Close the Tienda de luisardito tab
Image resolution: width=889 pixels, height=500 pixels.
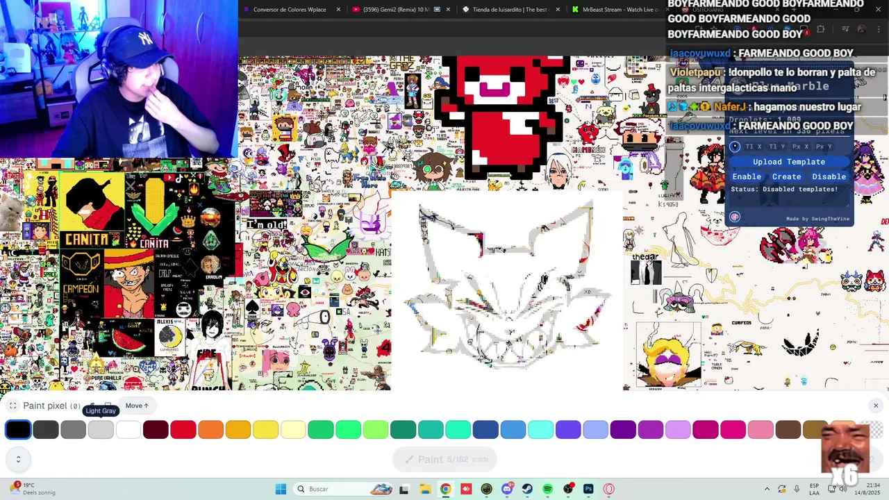(x=558, y=9)
